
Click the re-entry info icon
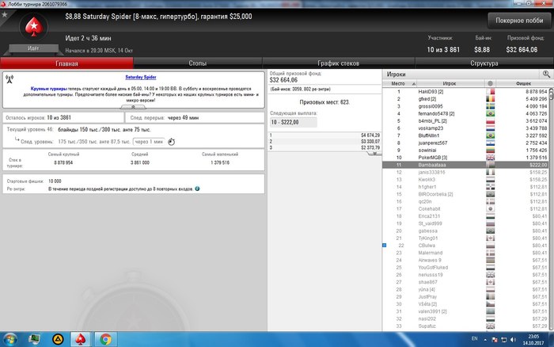[x=197, y=189]
